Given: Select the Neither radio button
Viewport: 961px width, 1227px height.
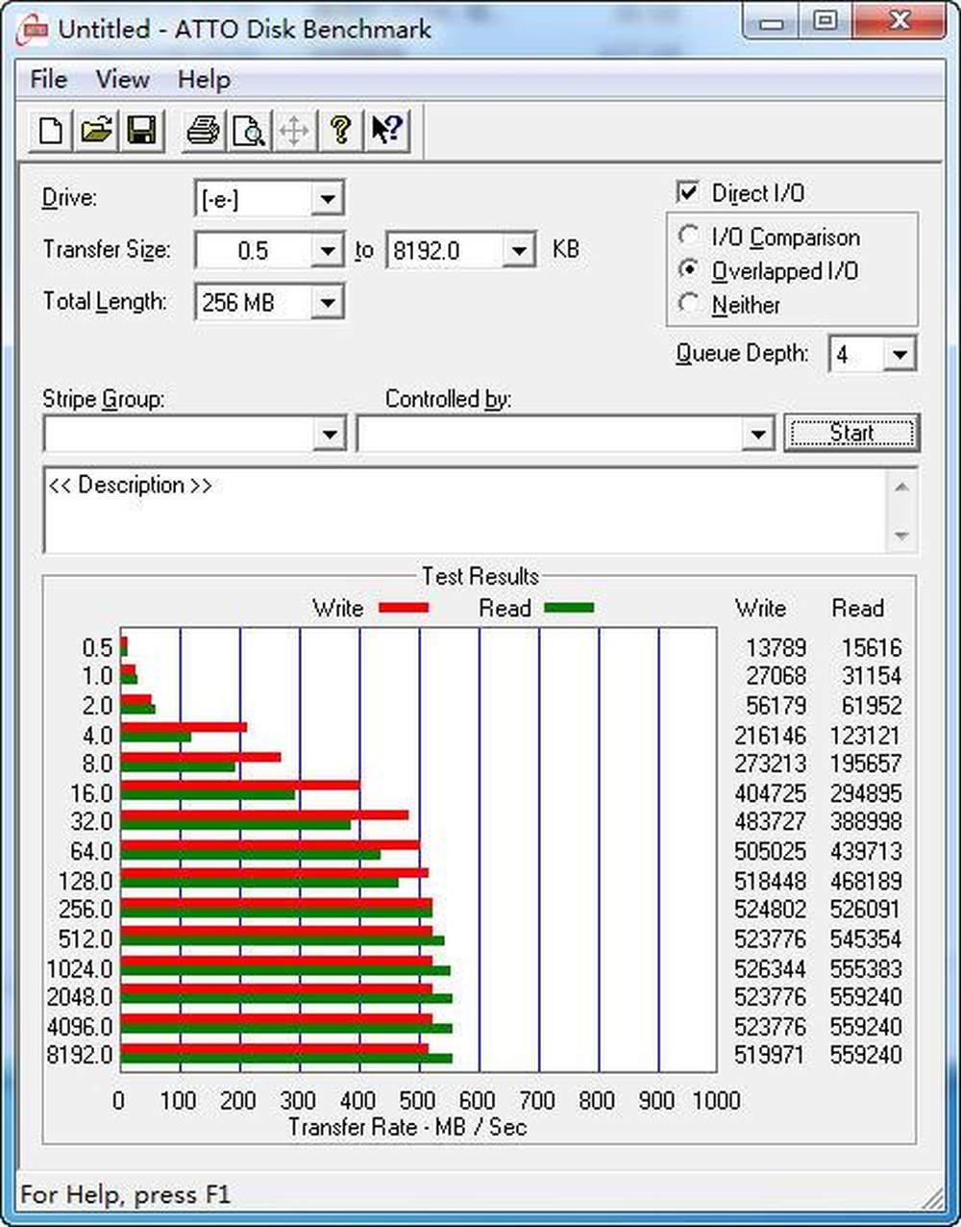Looking at the screenshot, I should (688, 304).
